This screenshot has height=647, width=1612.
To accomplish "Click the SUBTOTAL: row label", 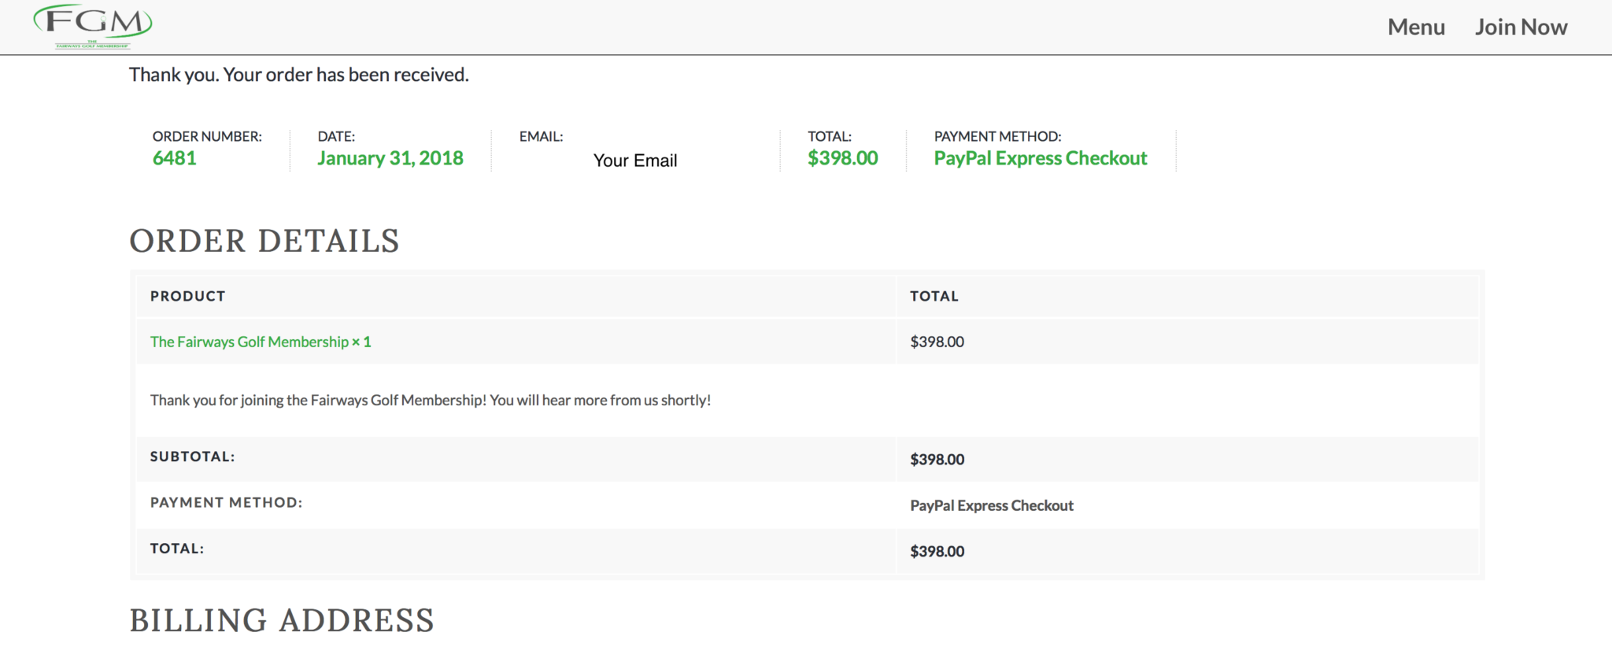I will pyautogui.click(x=193, y=457).
